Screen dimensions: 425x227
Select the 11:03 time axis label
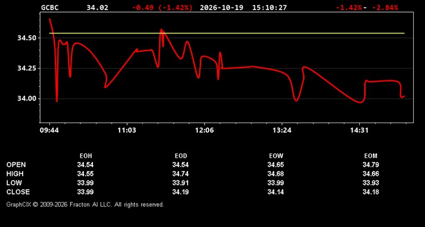127,131
